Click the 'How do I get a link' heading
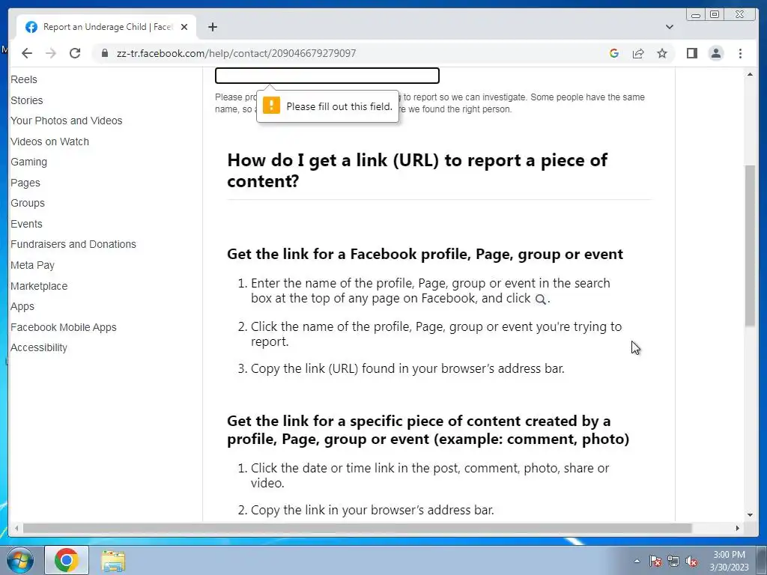 (417, 170)
